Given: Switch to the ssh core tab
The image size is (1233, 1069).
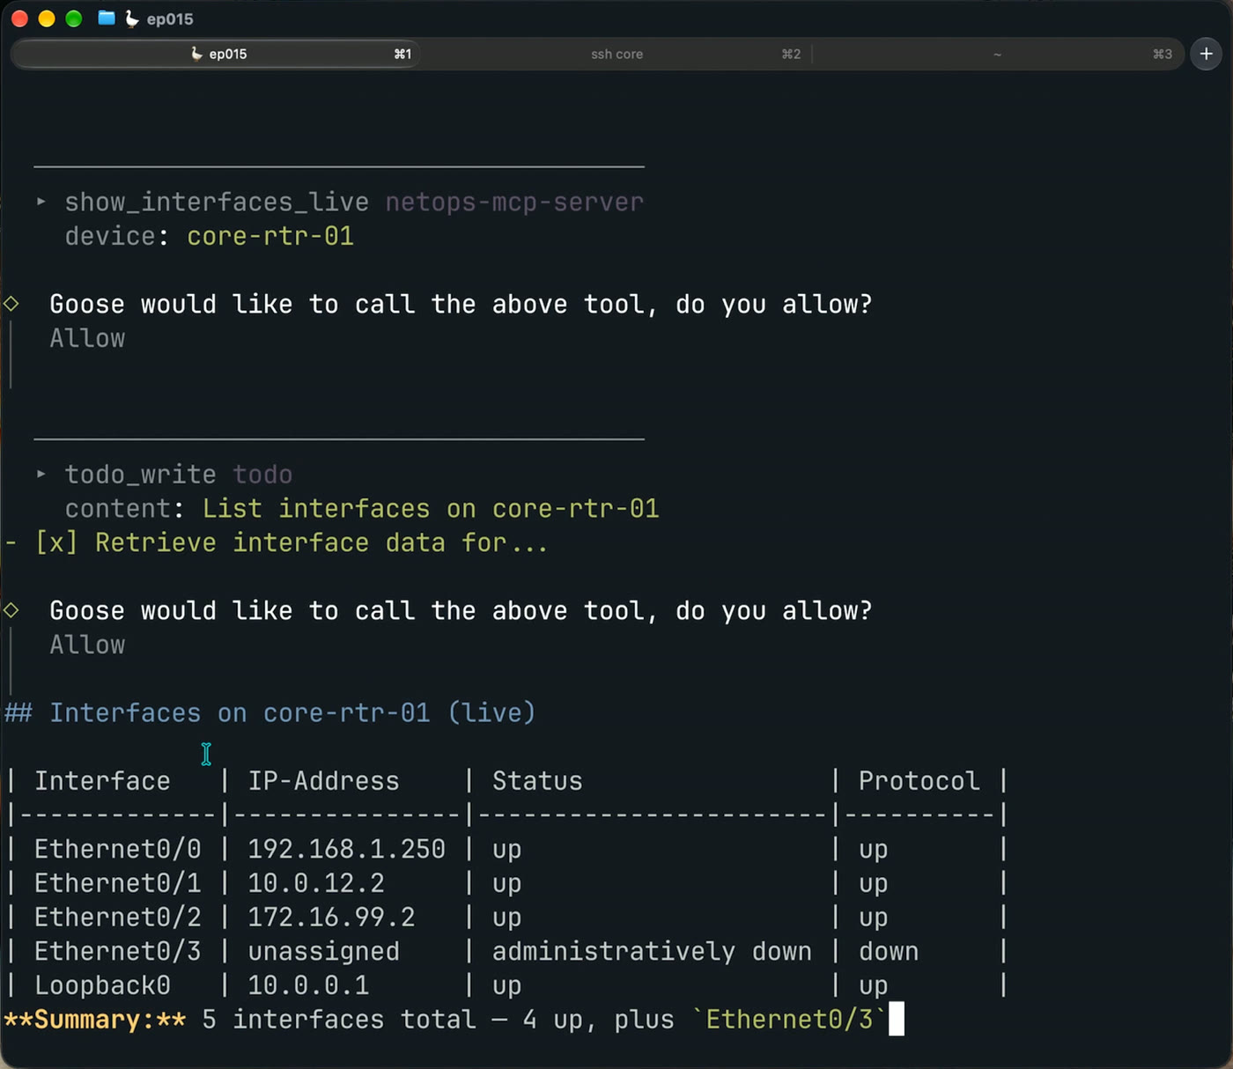Looking at the screenshot, I should (616, 54).
